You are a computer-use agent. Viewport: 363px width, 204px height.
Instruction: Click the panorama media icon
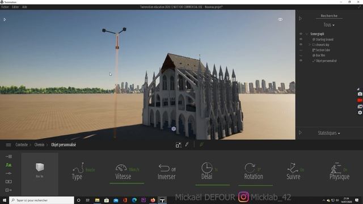point(360,107)
